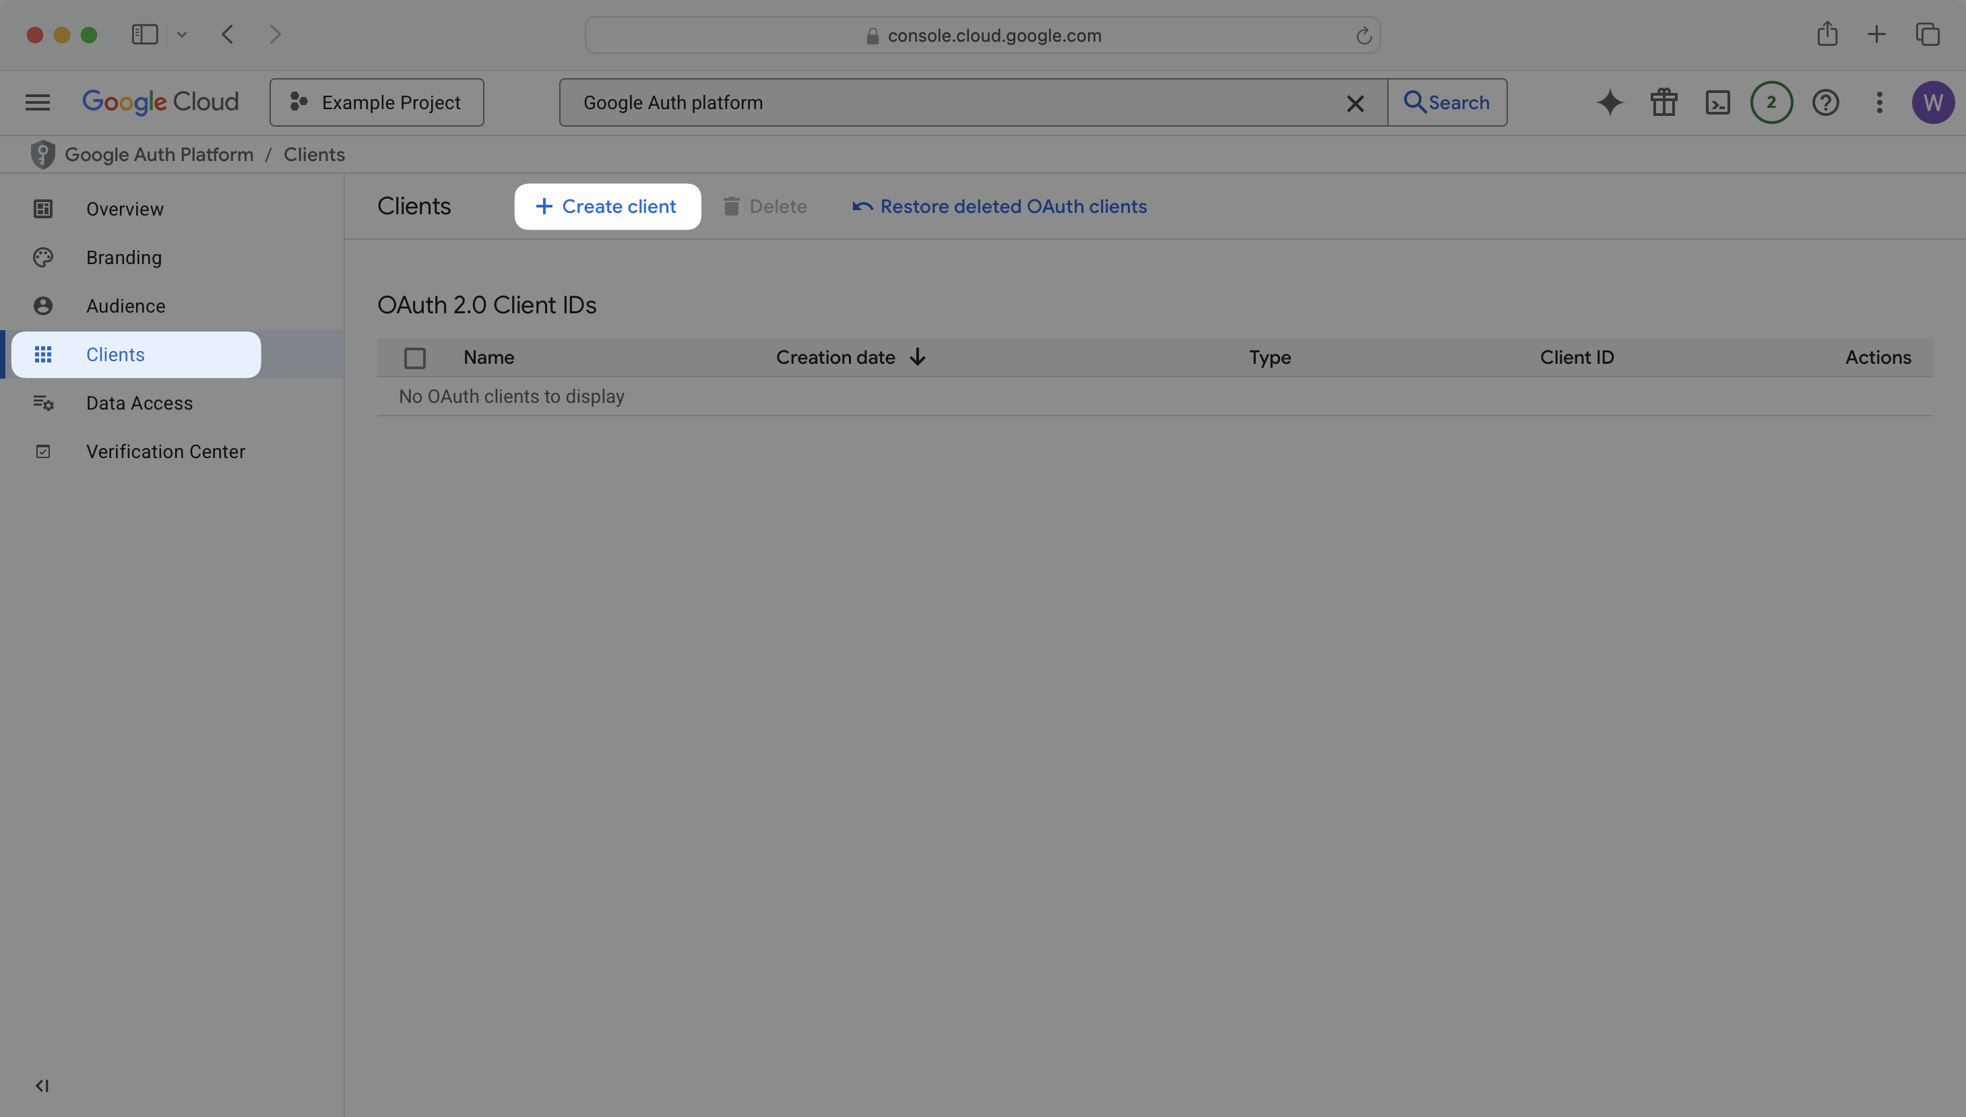This screenshot has width=1966, height=1117.
Task: Open the Example Project selector
Action: [x=377, y=102]
